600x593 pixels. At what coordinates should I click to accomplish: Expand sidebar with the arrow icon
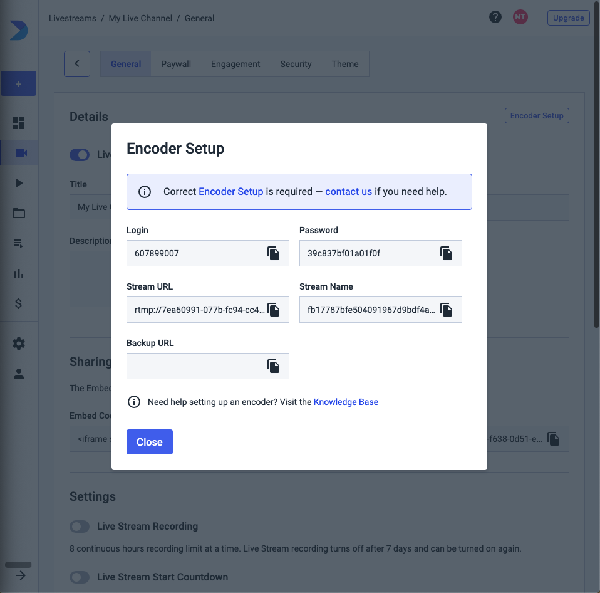click(21, 575)
